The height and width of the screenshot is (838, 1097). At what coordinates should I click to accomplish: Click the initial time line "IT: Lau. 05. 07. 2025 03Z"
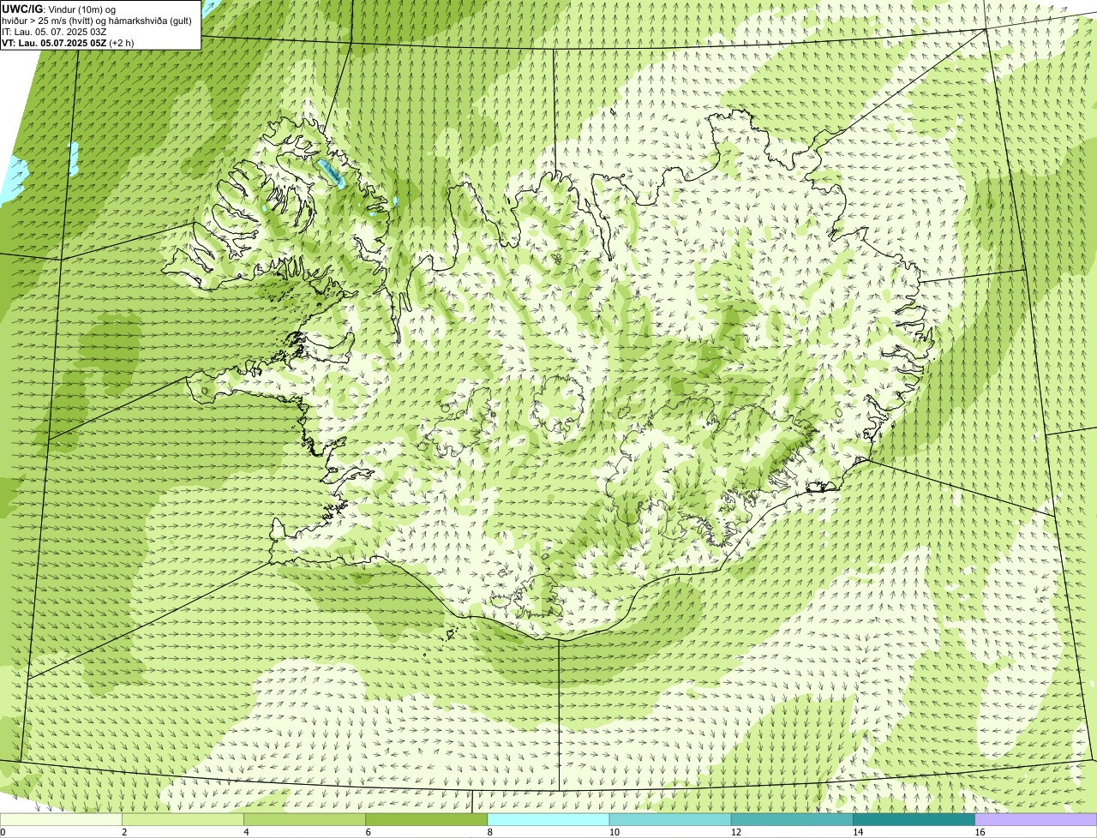55,32
